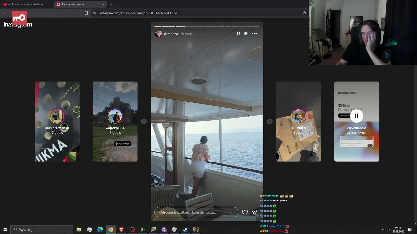417x234 pixels.
Task: Open OBS Studio from the taskbar
Action: pyautogui.click(x=132, y=230)
